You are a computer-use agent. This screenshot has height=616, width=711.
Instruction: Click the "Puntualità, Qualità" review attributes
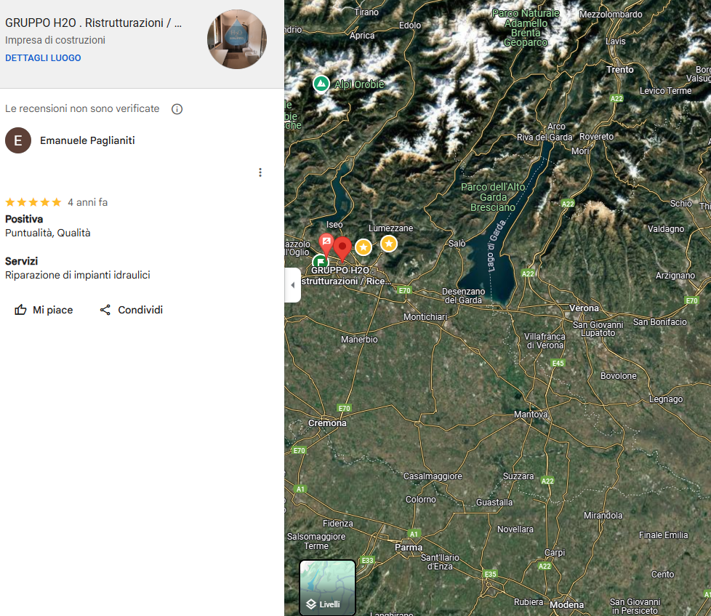(47, 233)
